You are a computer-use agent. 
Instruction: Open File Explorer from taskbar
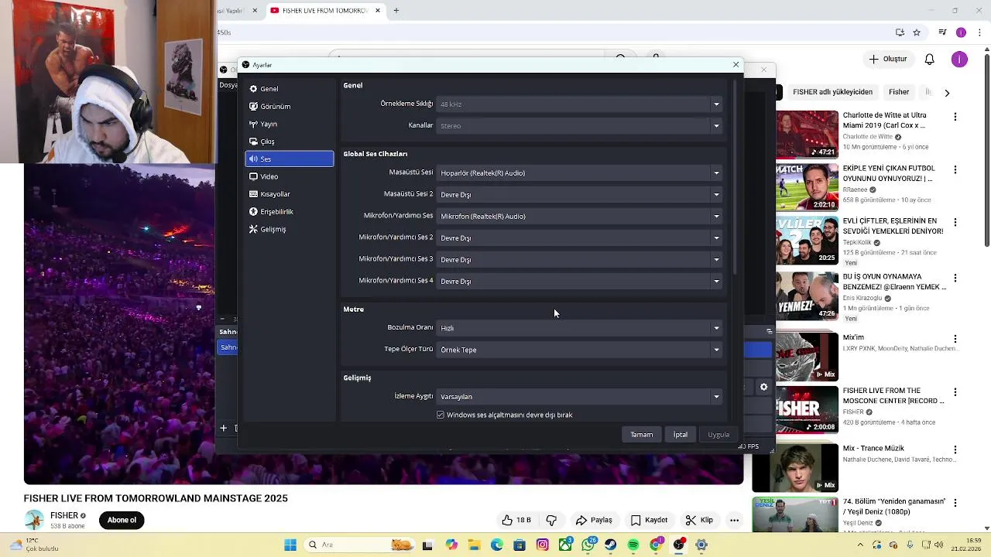(x=474, y=545)
